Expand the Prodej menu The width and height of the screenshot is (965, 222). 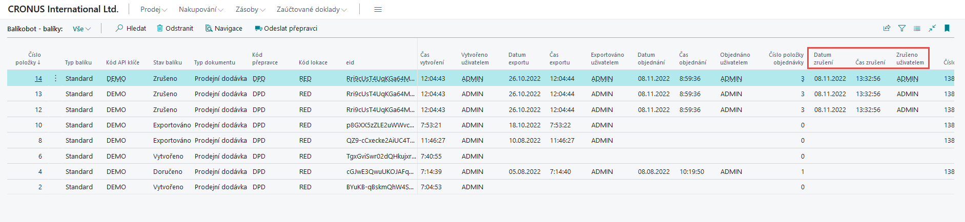click(x=153, y=10)
